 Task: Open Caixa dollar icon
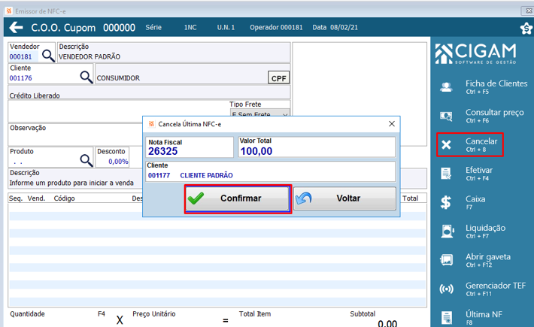click(x=446, y=202)
